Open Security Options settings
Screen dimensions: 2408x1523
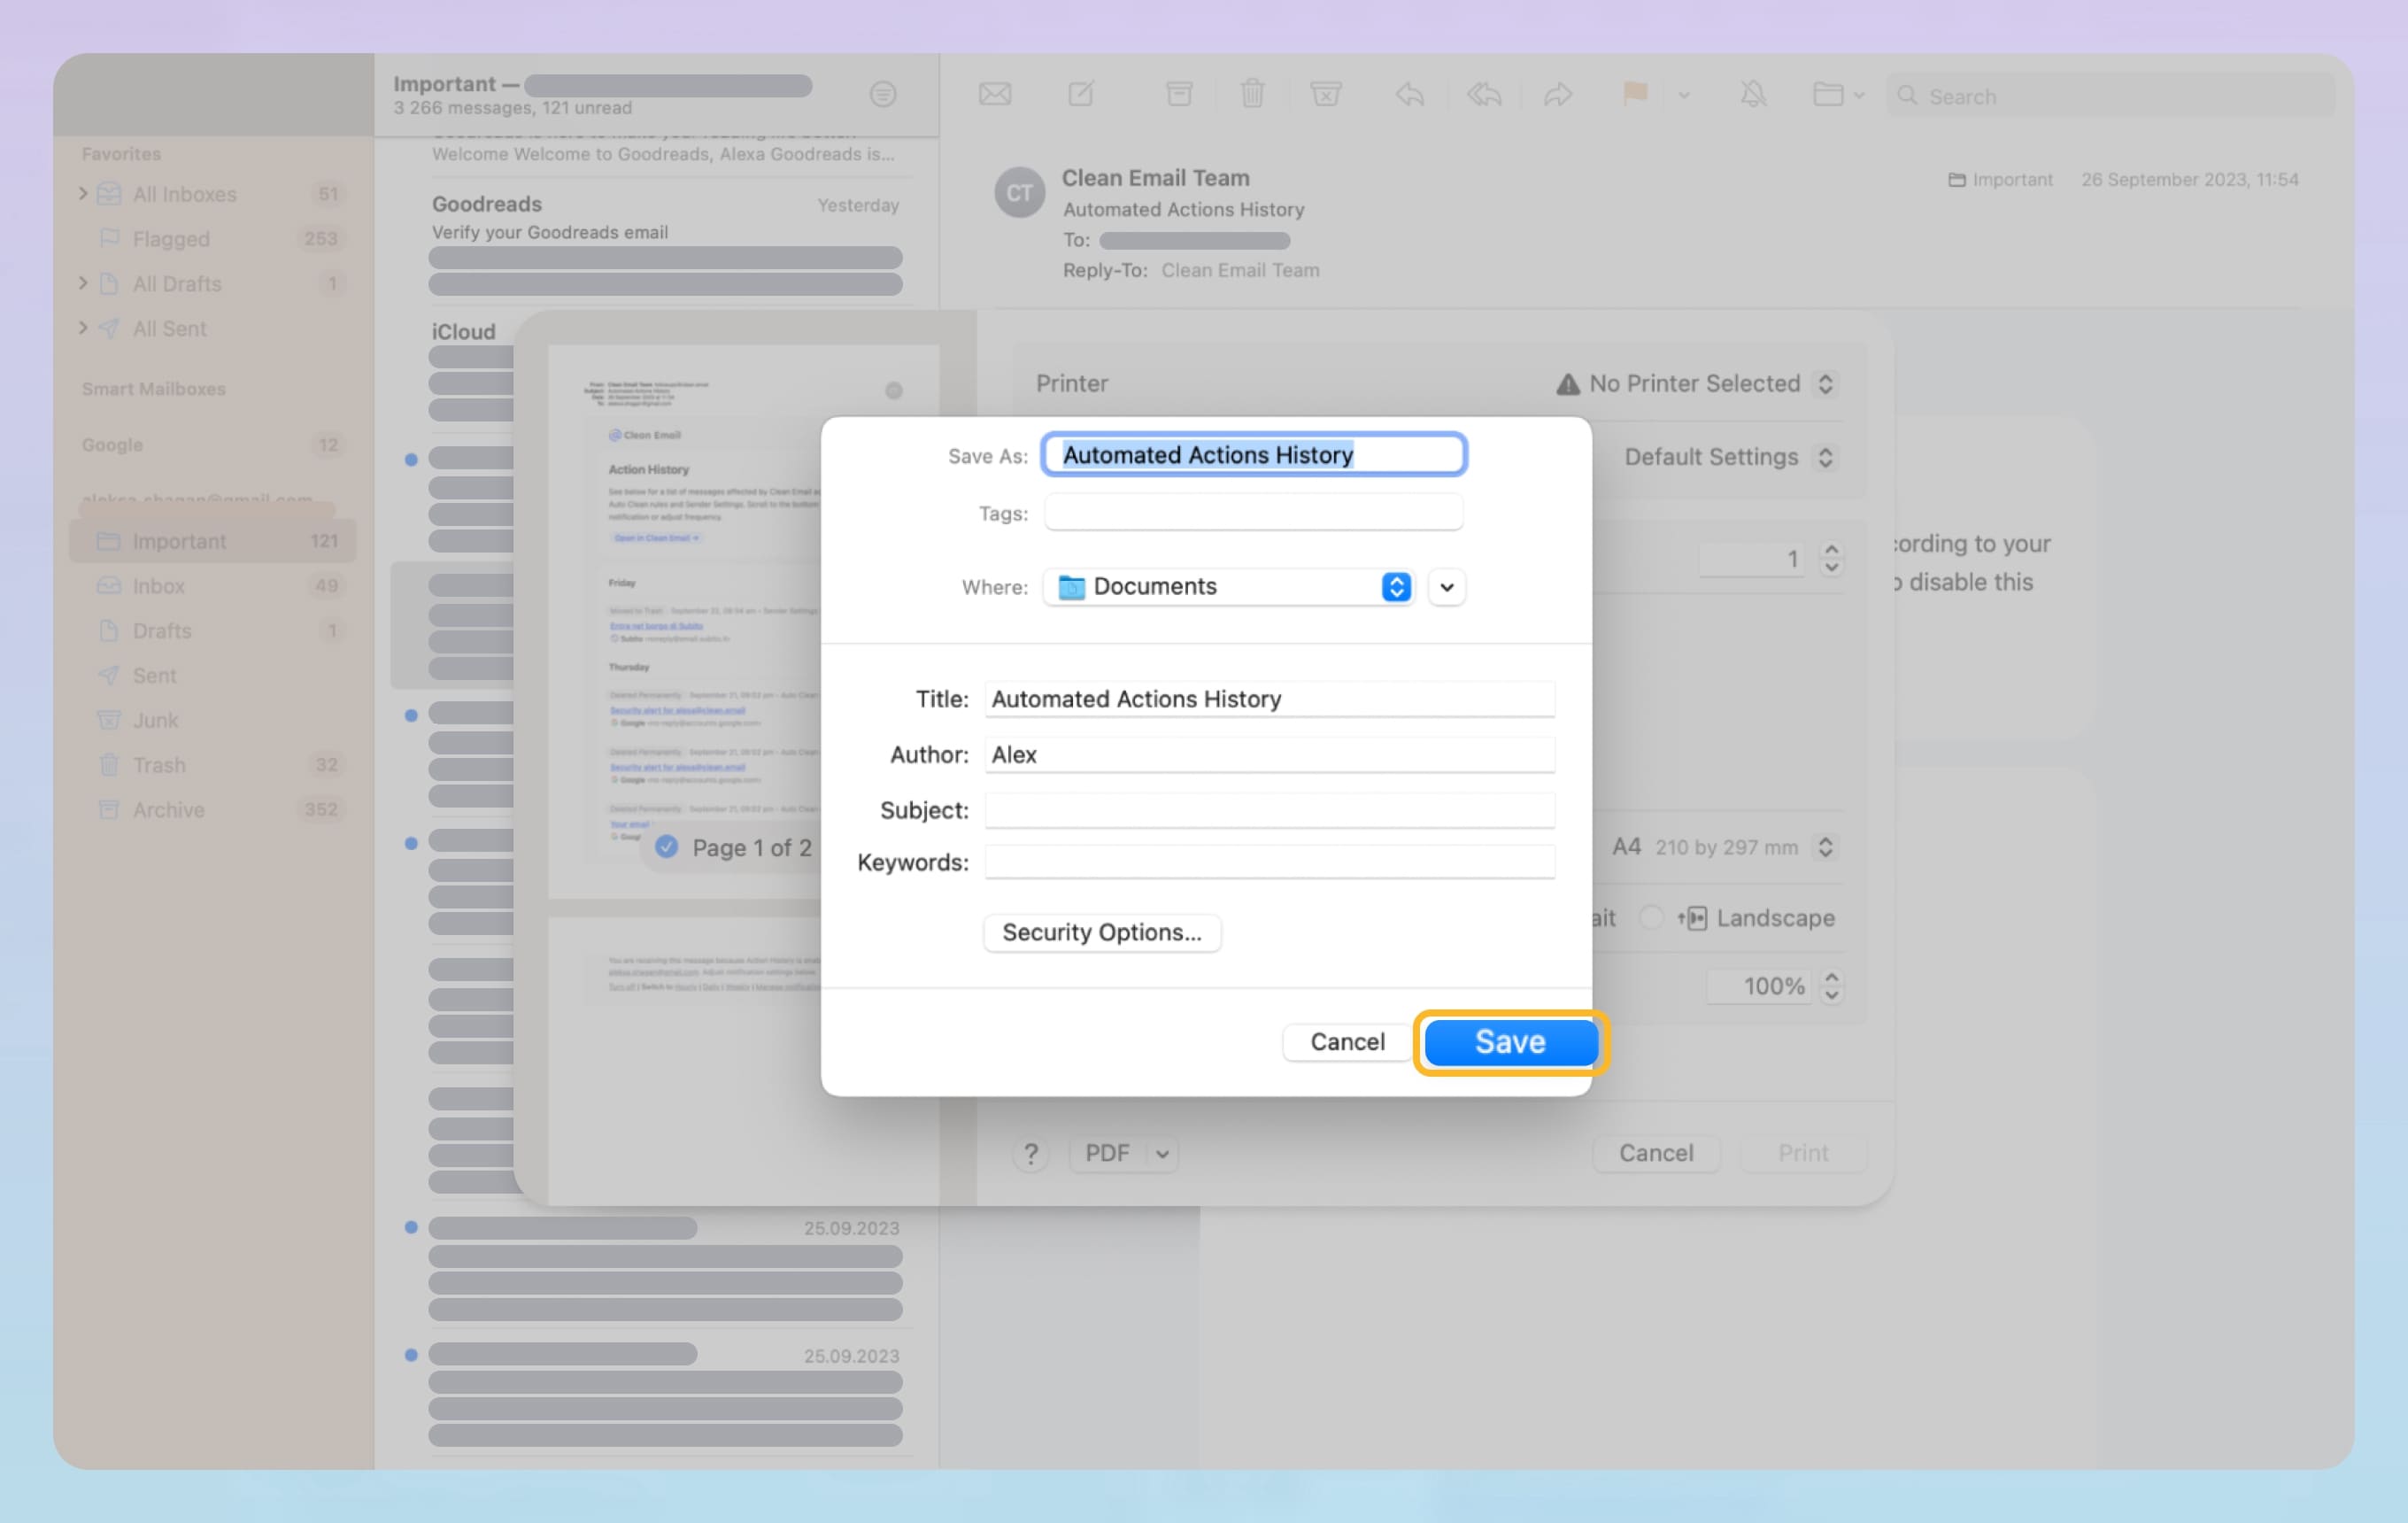(x=1101, y=932)
